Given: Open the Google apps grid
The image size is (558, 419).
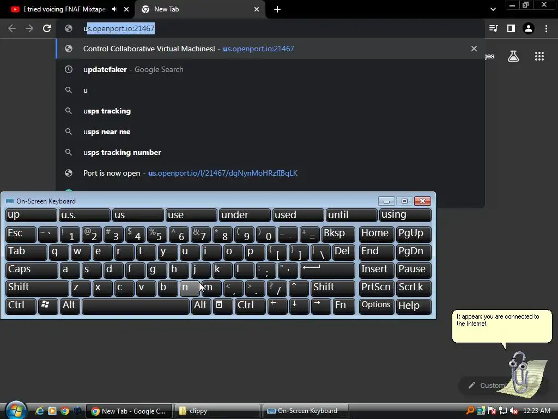Looking at the screenshot, I should 539,56.
